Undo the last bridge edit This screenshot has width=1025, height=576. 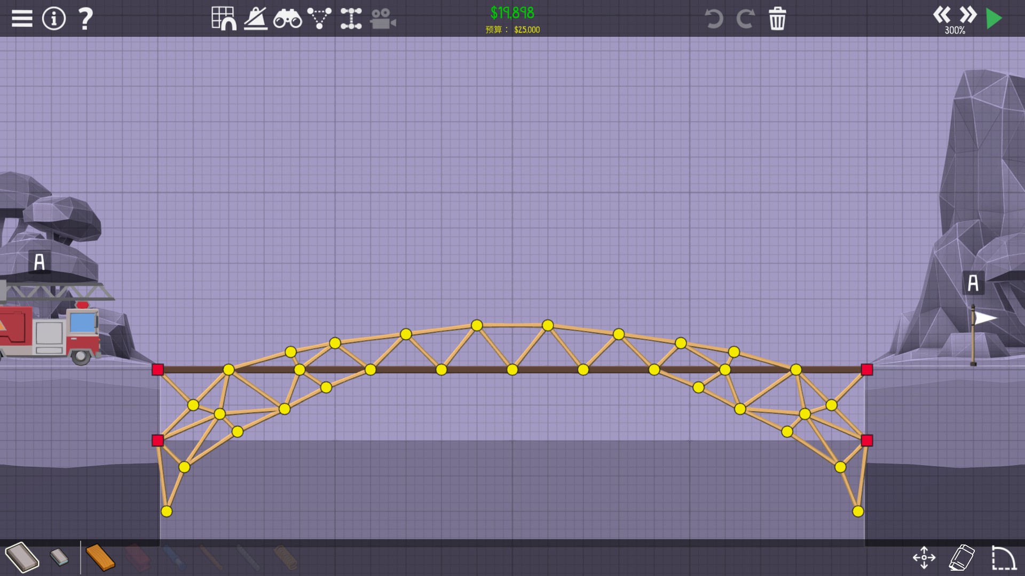tap(714, 19)
